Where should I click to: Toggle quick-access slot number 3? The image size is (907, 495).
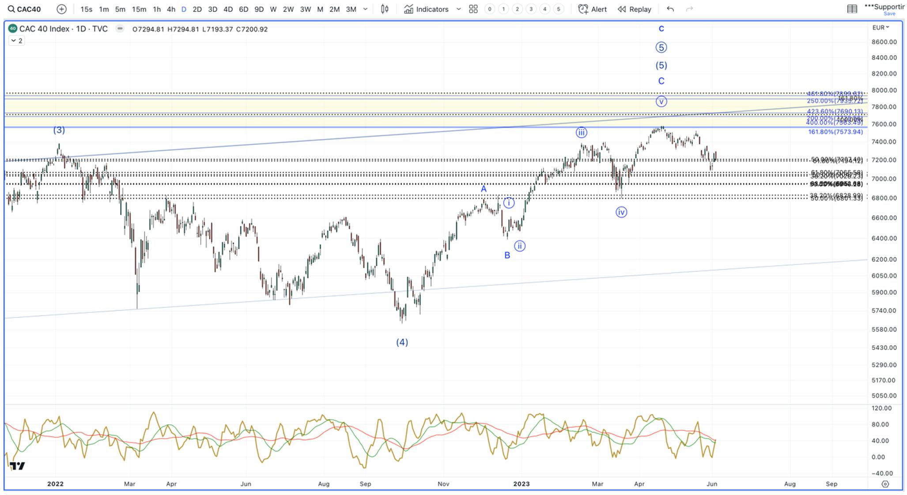[x=531, y=9]
